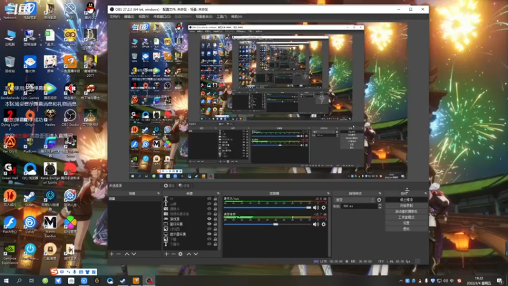Toggle lock on 游戏源 source
This screenshot has height=286, width=508.
(215, 219)
